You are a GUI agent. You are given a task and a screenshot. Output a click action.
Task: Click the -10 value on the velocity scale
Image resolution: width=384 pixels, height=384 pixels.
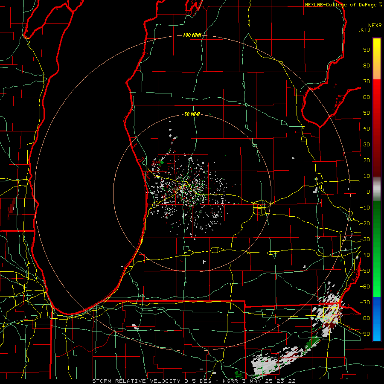pos(365,208)
